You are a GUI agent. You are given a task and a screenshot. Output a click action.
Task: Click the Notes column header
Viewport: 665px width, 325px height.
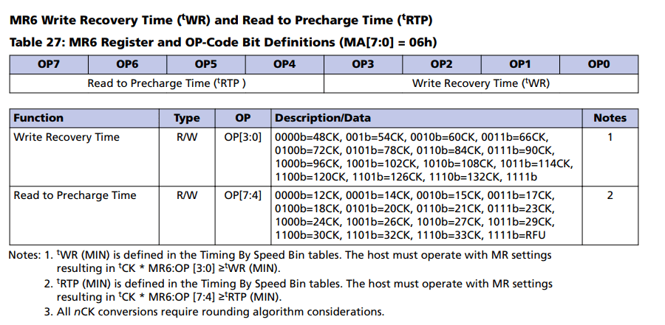click(610, 118)
